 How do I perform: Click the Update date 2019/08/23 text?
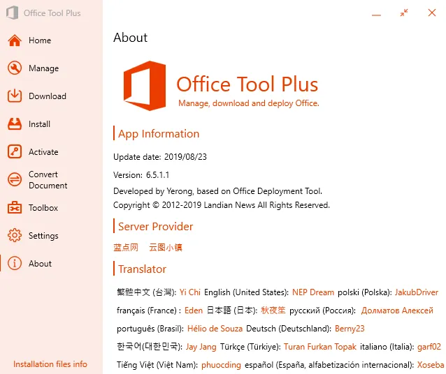click(x=160, y=157)
